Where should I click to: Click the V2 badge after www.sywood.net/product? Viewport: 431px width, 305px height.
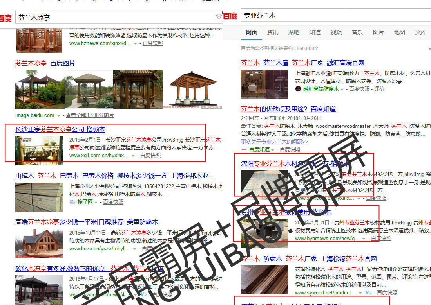tap(368, 292)
